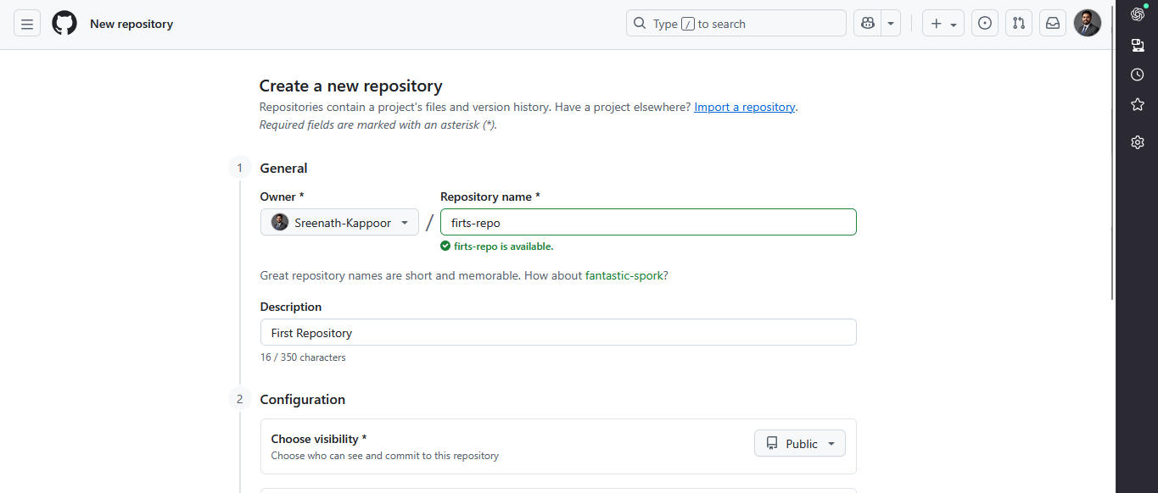Open the Issues icon in the header
The height and width of the screenshot is (493, 1158).
pyautogui.click(x=984, y=23)
